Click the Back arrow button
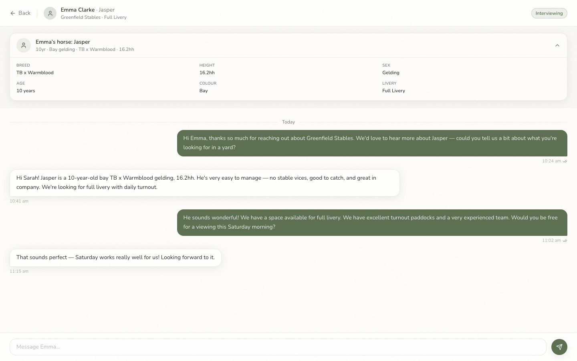Screen dimensions: 577x361 tap(20, 13)
